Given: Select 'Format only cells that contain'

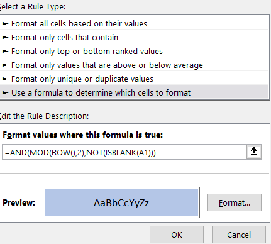Looking at the screenshot, I should [134, 37].
